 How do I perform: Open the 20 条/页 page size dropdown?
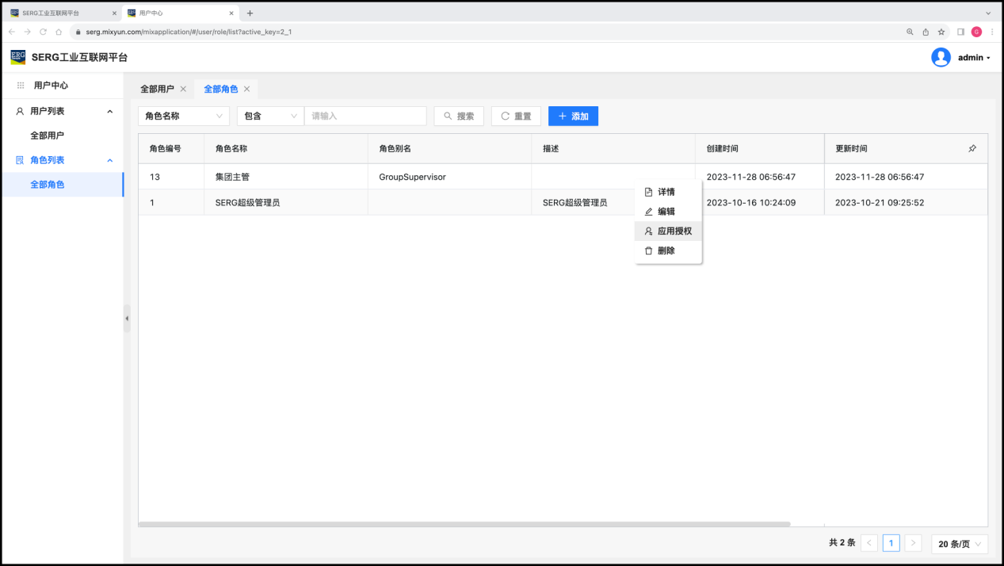(960, 543)
